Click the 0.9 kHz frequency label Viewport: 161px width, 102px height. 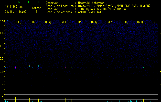pos(2,59)
